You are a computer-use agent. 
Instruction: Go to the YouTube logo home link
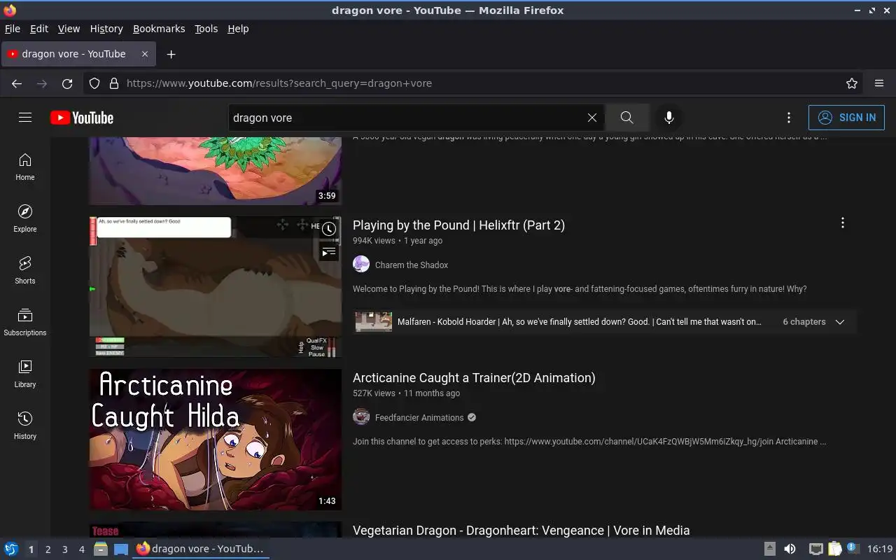click(82, 118)
